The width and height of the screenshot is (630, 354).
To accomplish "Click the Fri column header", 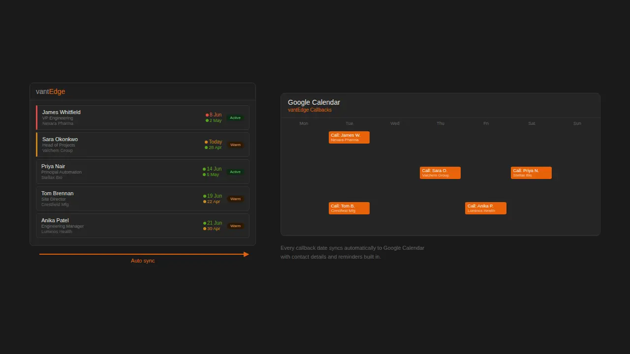I will [x=486, y=123].
